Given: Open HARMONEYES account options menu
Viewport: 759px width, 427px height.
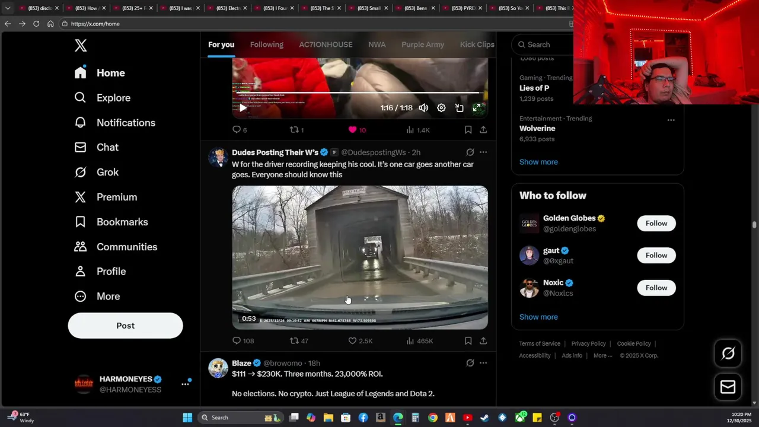Looking at the screenshot, I should [185, 384].
